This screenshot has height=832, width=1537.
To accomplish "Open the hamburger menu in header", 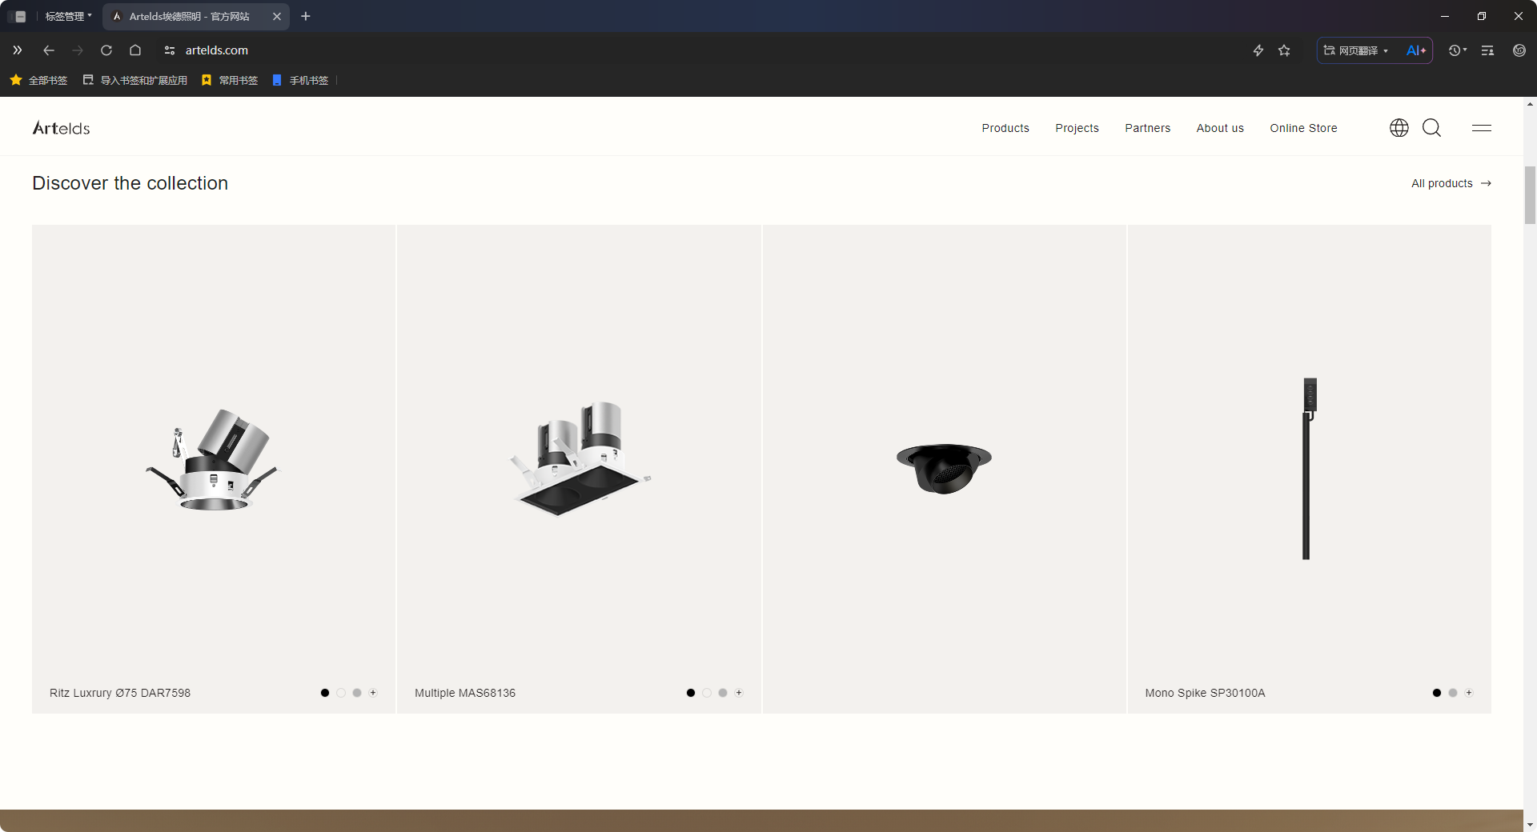I will 1481,128.
